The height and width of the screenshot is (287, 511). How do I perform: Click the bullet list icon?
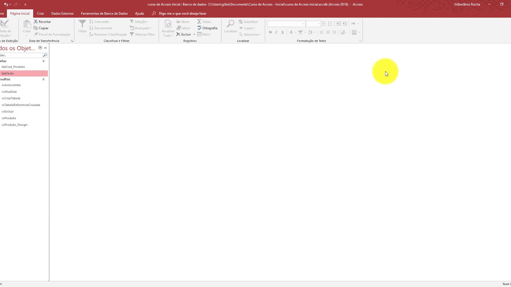point(324,24)
